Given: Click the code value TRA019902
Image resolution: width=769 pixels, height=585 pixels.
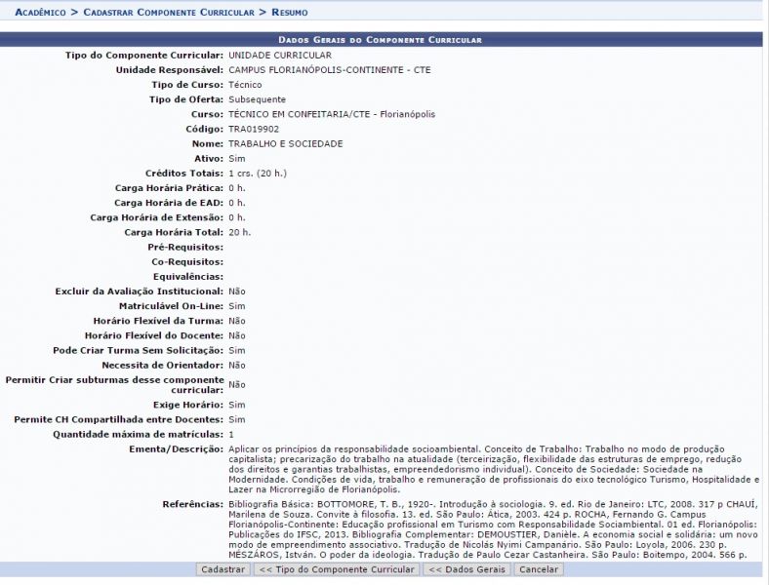Looking at the screenshot, I should coord(253,129).
